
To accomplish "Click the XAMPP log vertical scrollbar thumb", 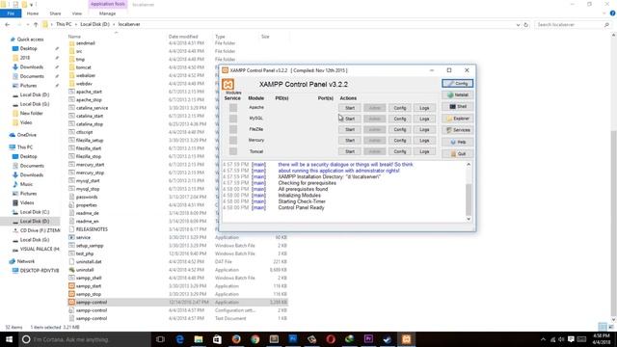I will pos(469,200).
